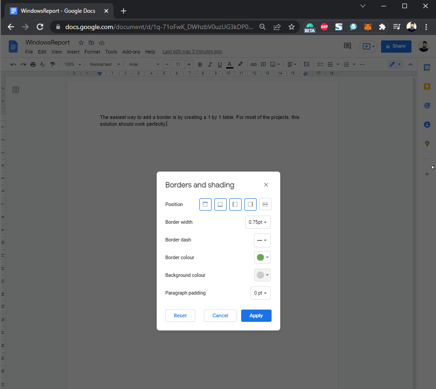Toggle bold formatting
Viewport: 436px width, 389px height.
[x=200, y=64]
